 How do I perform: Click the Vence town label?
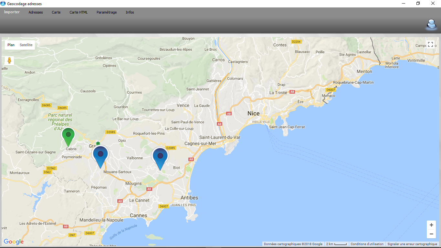[183, 105]
